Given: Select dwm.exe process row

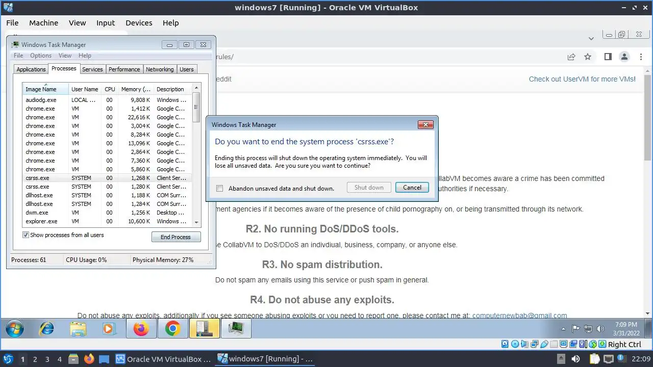Looking at the screenshot, I should 108,213.
